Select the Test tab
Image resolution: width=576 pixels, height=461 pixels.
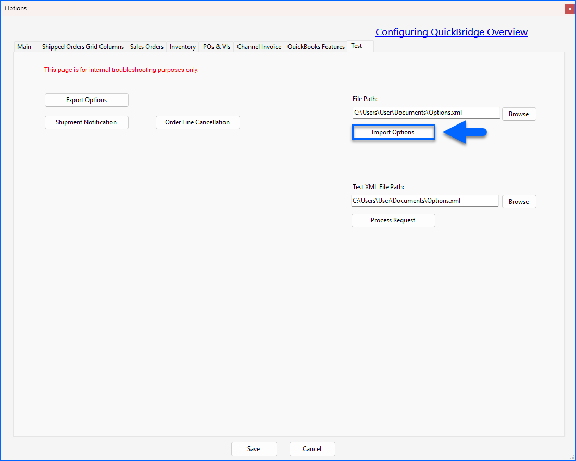click(x=360, y=46)
